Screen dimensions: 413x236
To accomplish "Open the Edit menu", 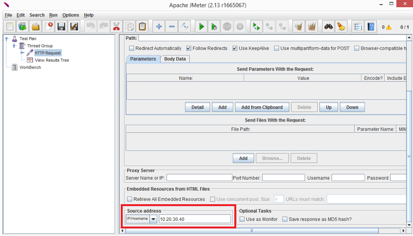I will click(x=21, y=15).
